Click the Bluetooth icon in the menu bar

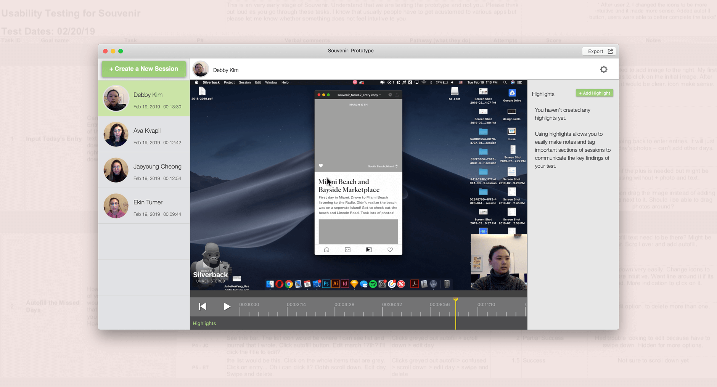pyautogui.click(x=431, y=82)
